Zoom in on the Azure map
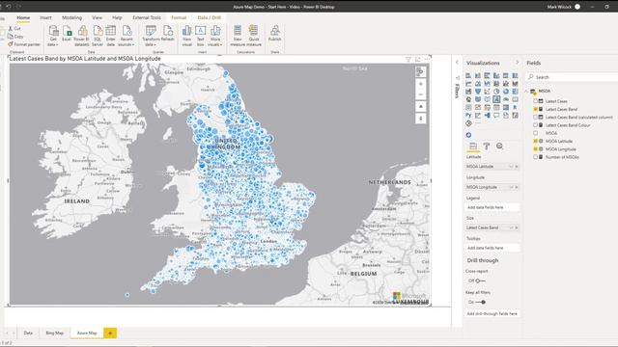Viewport: 618px width, 347px height. [x=421, y=84]
